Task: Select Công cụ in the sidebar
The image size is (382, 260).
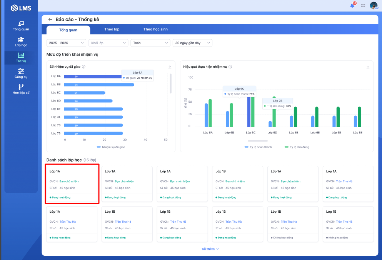Action: tap(21, 73)
